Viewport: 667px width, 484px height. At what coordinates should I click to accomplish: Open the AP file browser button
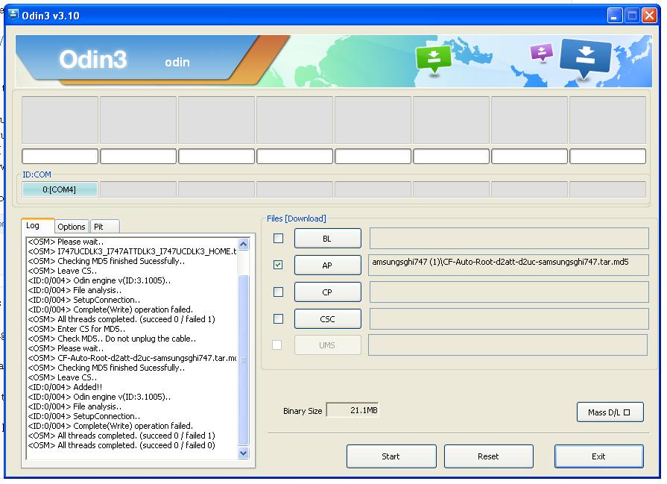328,265
